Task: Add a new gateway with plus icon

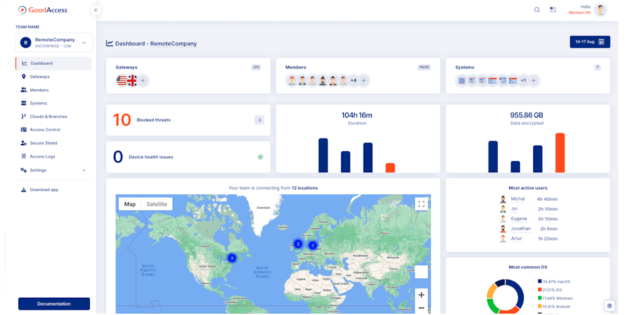Action: [x=143, y=81]
